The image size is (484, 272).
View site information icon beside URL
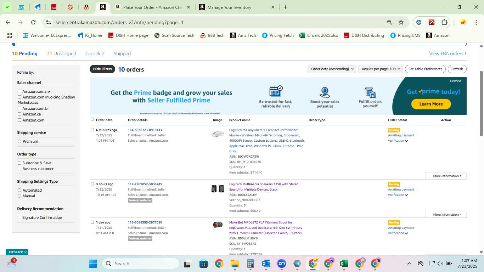tap(49, 22)
